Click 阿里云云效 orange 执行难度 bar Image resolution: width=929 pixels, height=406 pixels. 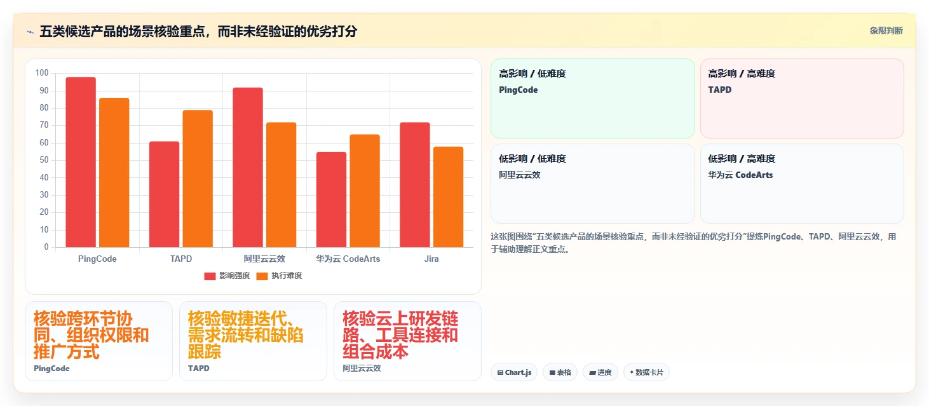281,185
